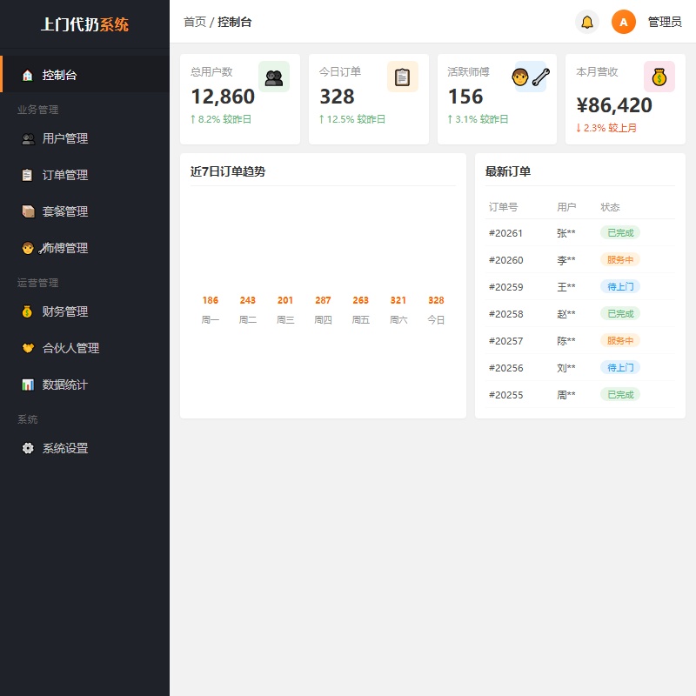Click the 本月营收 money bag icon
Screen dimensions: 696x696
659,77
